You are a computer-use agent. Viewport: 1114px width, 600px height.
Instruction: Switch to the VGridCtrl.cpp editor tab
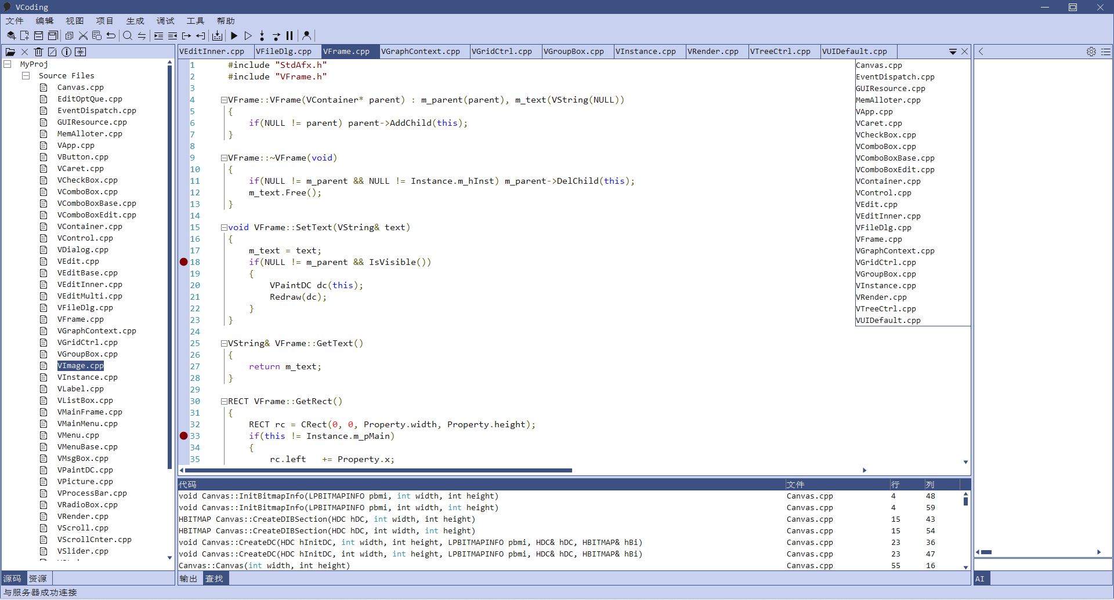501,52
